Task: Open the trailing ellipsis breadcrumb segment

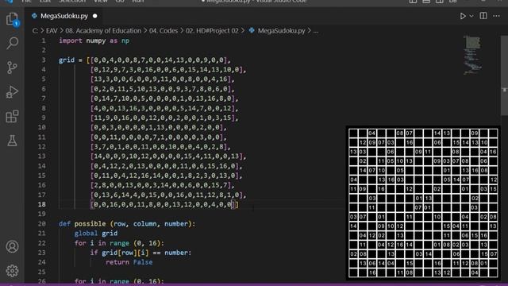Action: click(316, 31)
